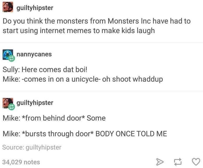Visit the guiltyhipster username link at the top
The image size is (203, 168).
35,8
